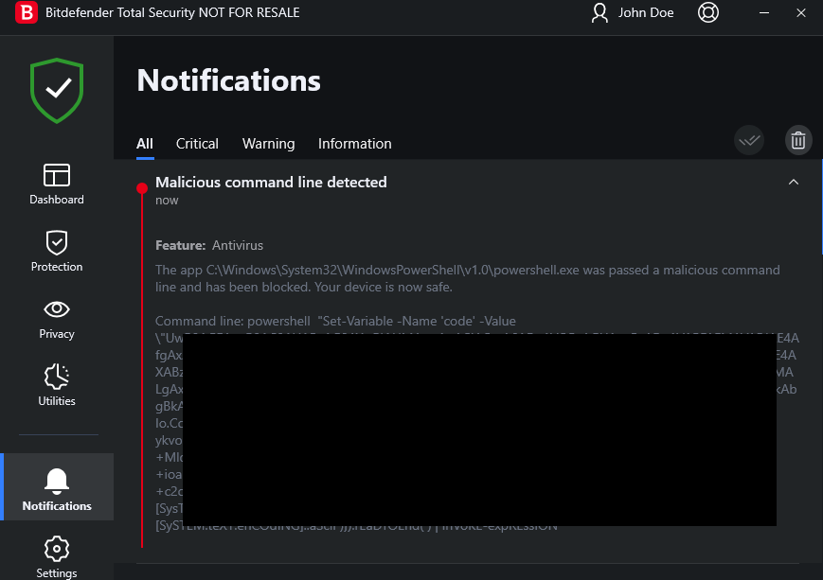Click the red notification timeline dot
This screenshot has height=580, width=823.
click(x=142, y=187)
